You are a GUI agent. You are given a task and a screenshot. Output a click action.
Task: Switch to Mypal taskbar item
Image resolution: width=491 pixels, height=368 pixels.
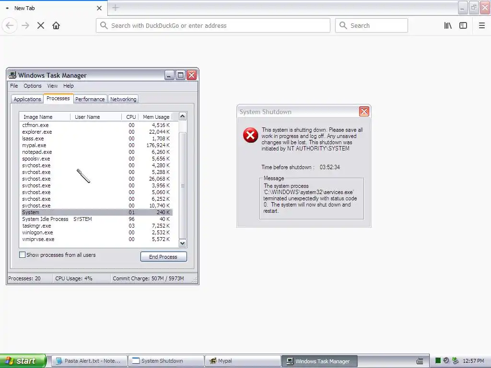tap(243, 361)
